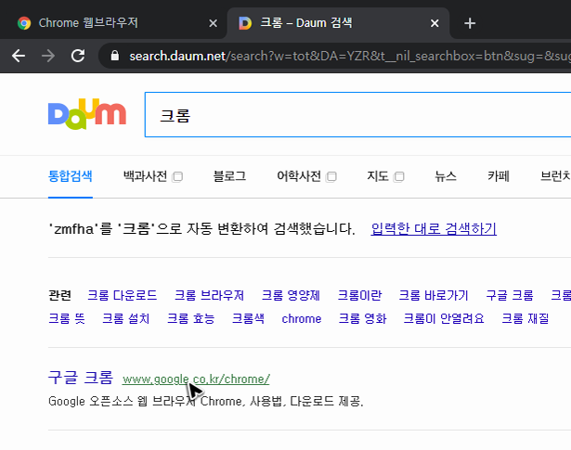Open the 뉴스 search tab
571x450 pixels.
point(446,176)
